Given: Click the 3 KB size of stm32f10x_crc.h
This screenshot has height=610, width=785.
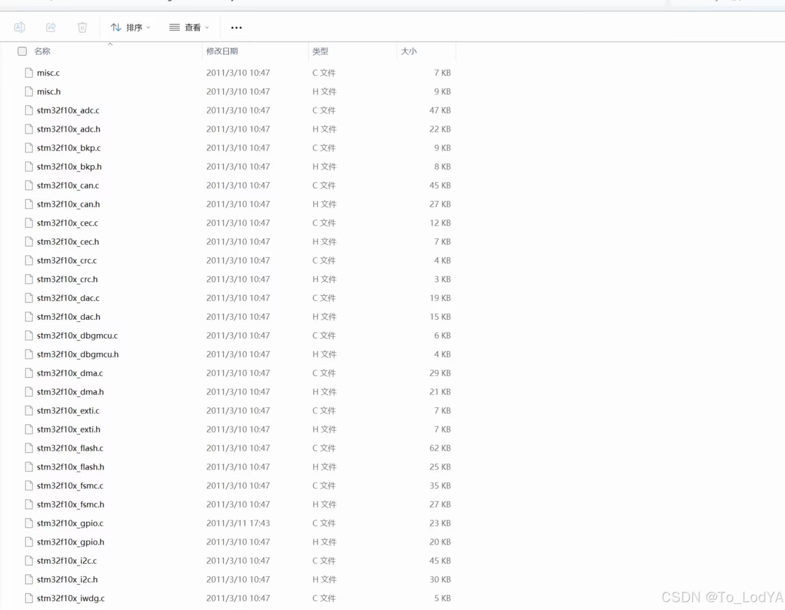Looking at the screenshot, I should point(442,279).
